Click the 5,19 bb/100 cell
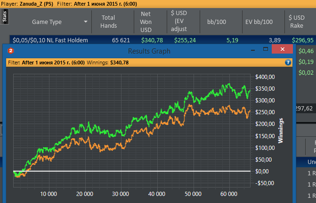Screen dimensions: 316x203 [232, 40]
